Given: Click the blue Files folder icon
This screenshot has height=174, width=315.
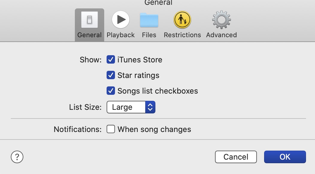Looking at the screenshot, I should click(x=149, y=20).
